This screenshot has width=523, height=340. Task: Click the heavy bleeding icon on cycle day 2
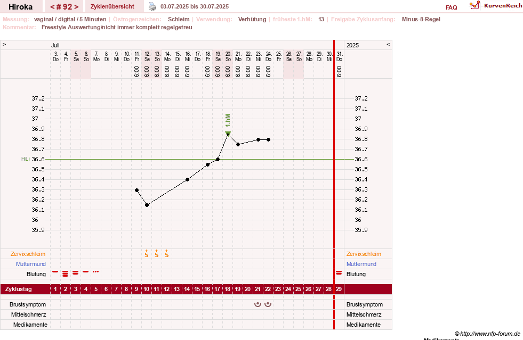click(x=66, y=273)
